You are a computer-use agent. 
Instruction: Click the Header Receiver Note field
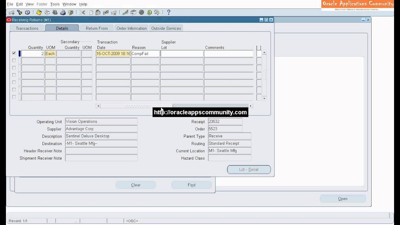pyautogui.click(x=101, y=151)
